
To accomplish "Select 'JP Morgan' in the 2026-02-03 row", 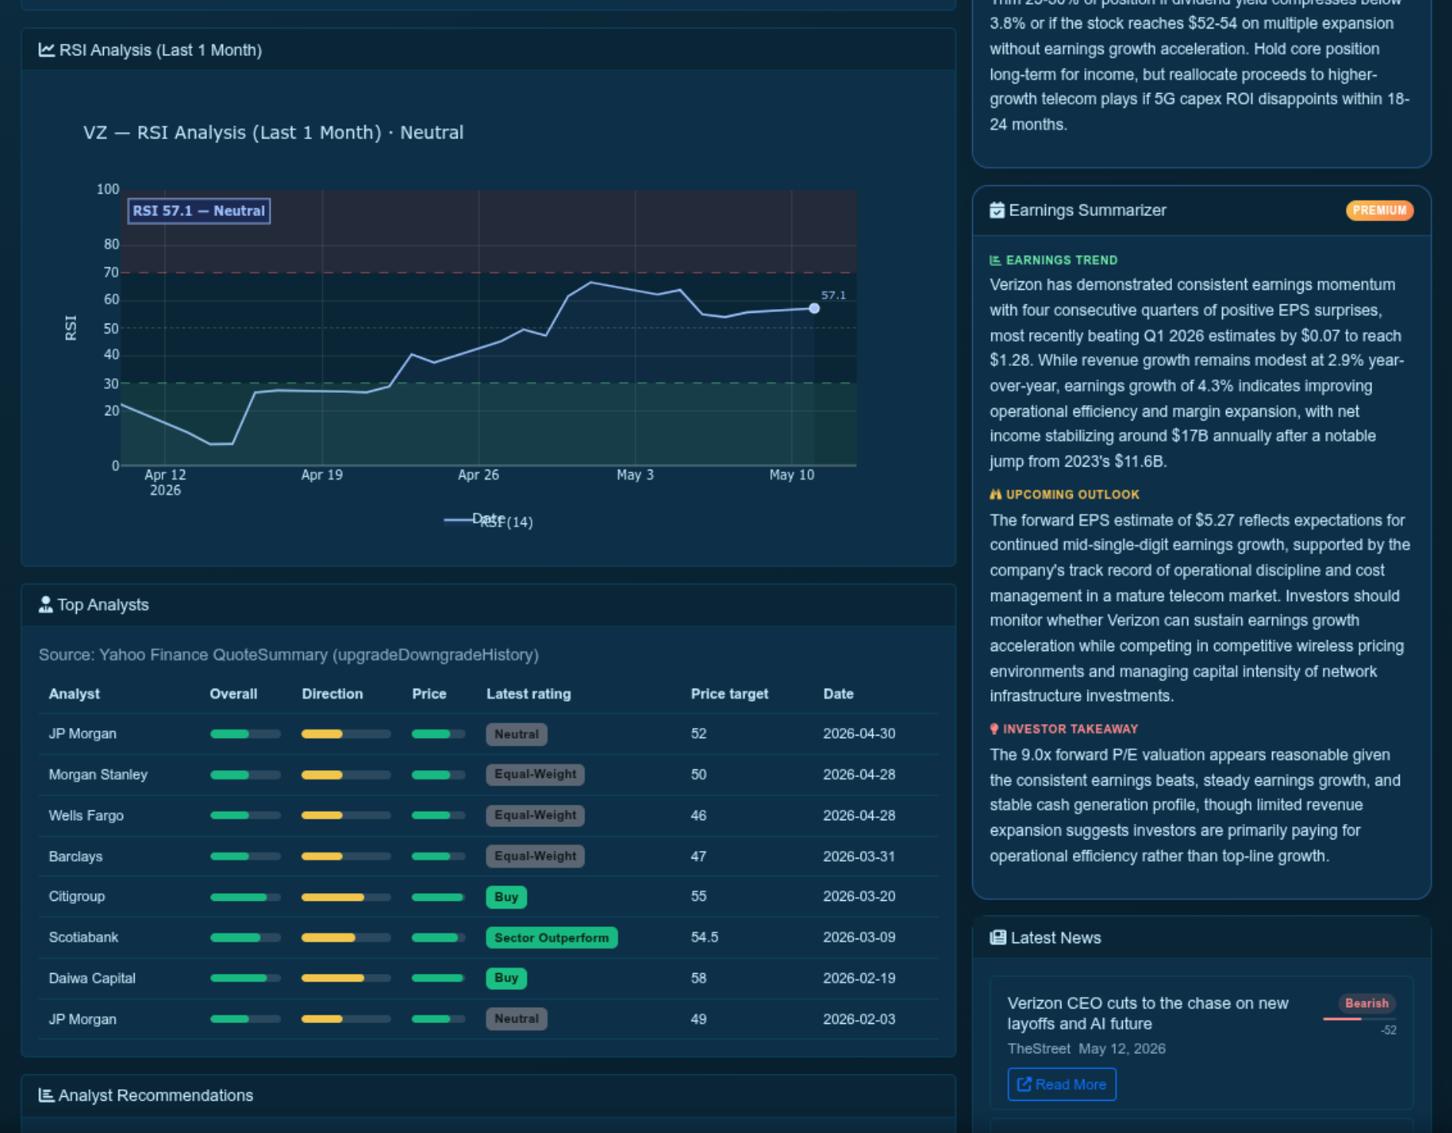I will pyautogui.click(x=82, y=1019).
